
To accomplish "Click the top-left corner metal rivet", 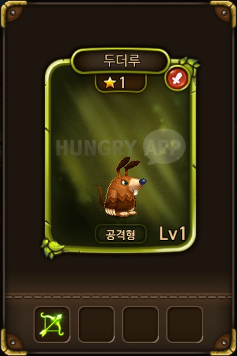I will click(x=13, y=12).
